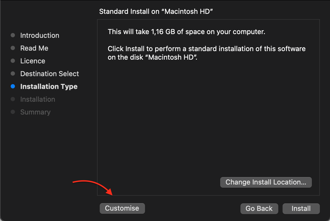Click the blue Installation Type bullet

pos(13,87)
